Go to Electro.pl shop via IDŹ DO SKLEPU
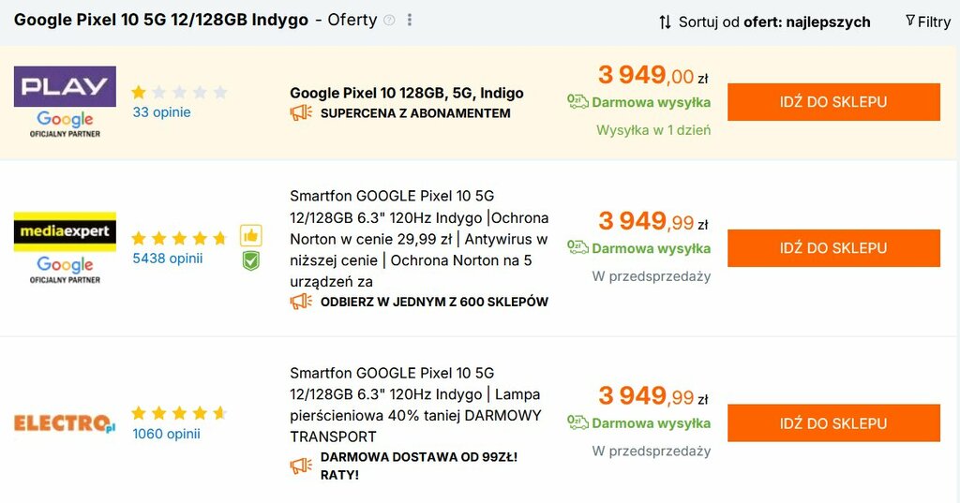960x503 pixels. (x=833, y=423)
